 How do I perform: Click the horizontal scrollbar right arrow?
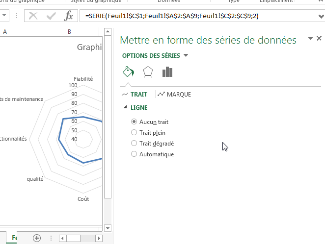coord(99,238)
